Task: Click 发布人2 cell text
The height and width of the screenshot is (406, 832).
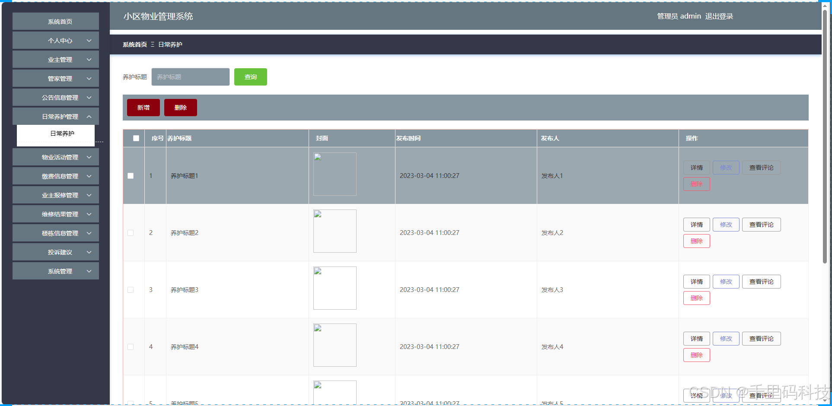Action: [x=552, y=233]
